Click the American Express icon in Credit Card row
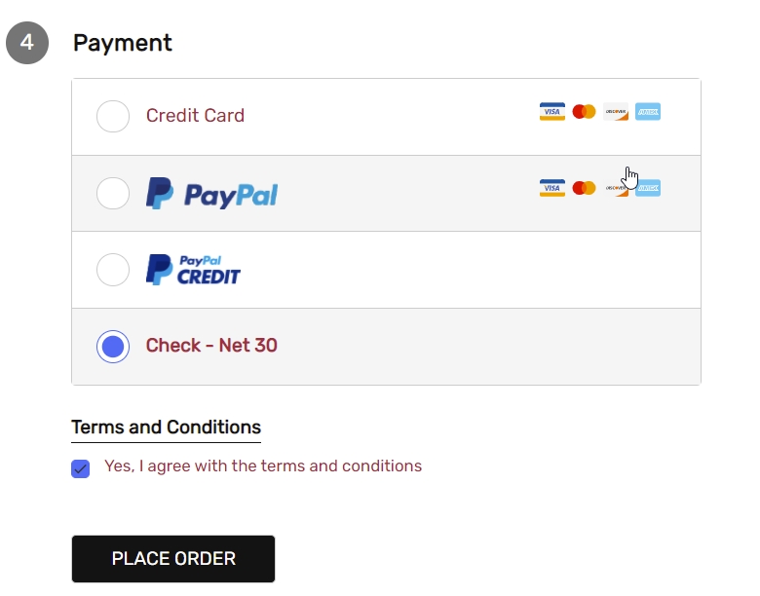The width and height of the screenshot is (760, 596). [648, 112]
